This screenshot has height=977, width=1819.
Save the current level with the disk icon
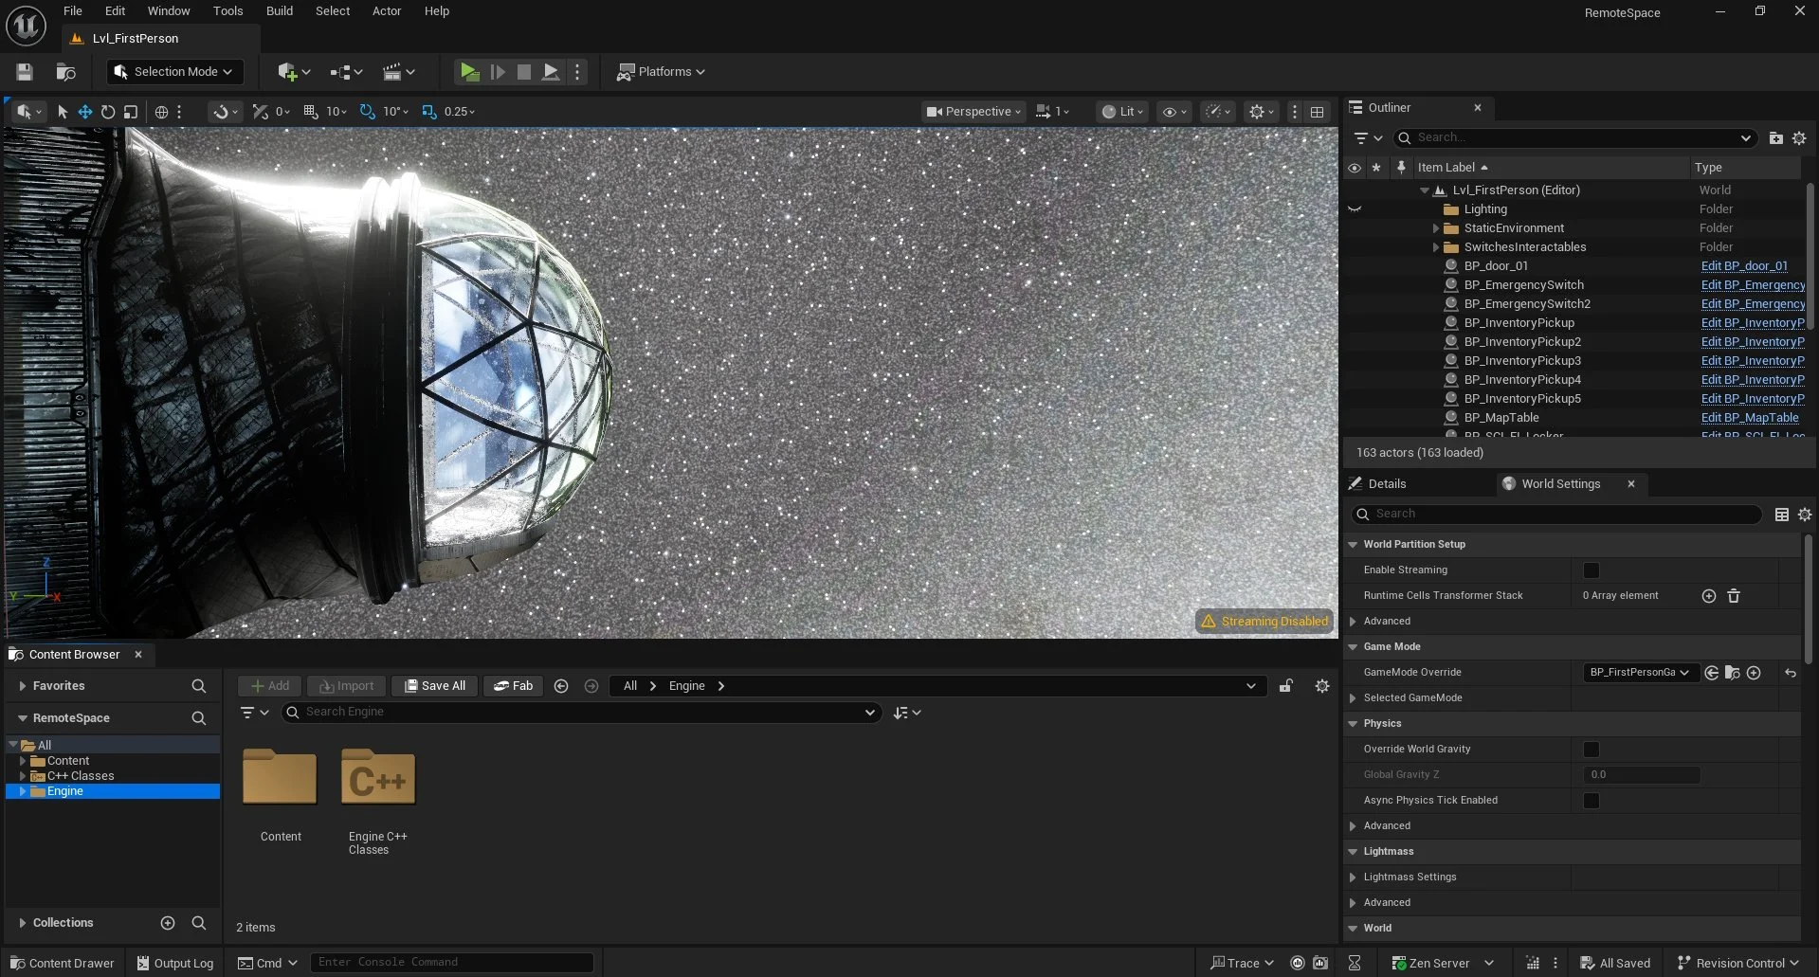click(25, 72)
